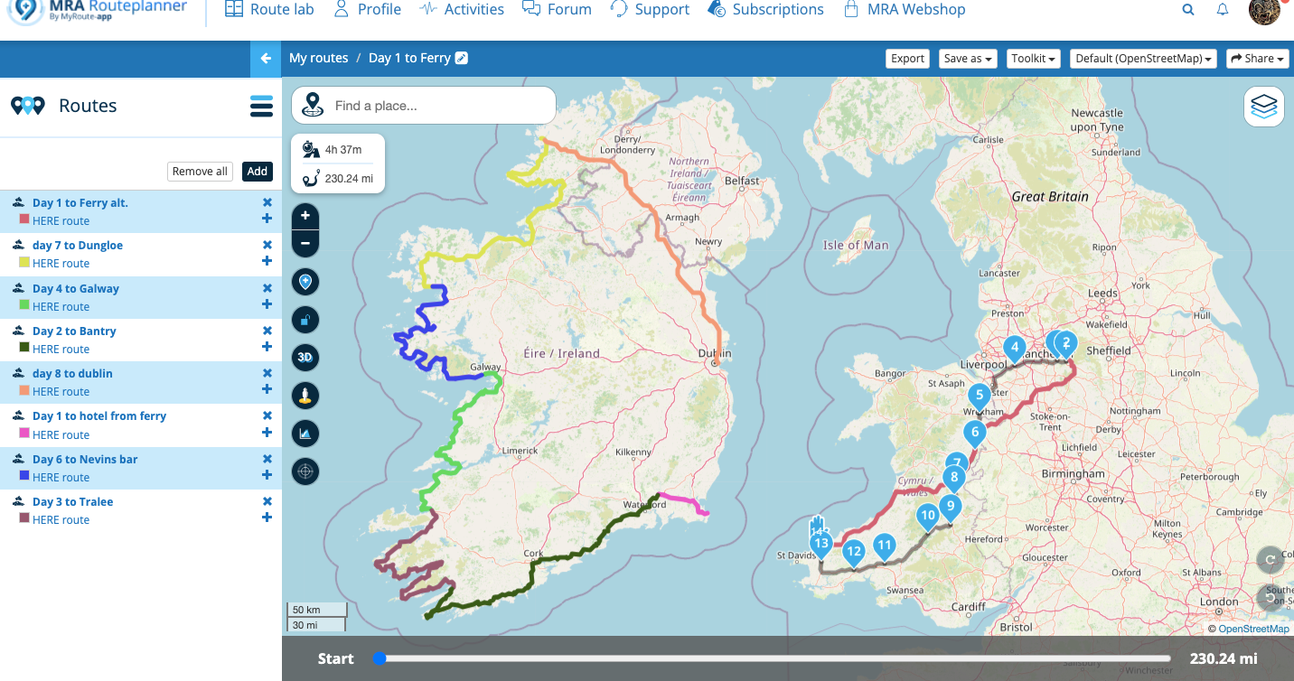Remove Day 1 to hotel from ferry
This screenshot has width=1294, height=681.
click(x=267, y=415)
